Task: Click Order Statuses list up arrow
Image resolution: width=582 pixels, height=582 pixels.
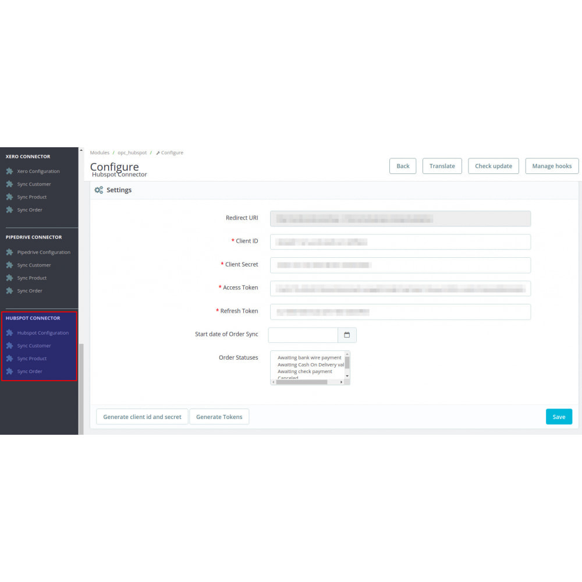Action: coord(347,354)
